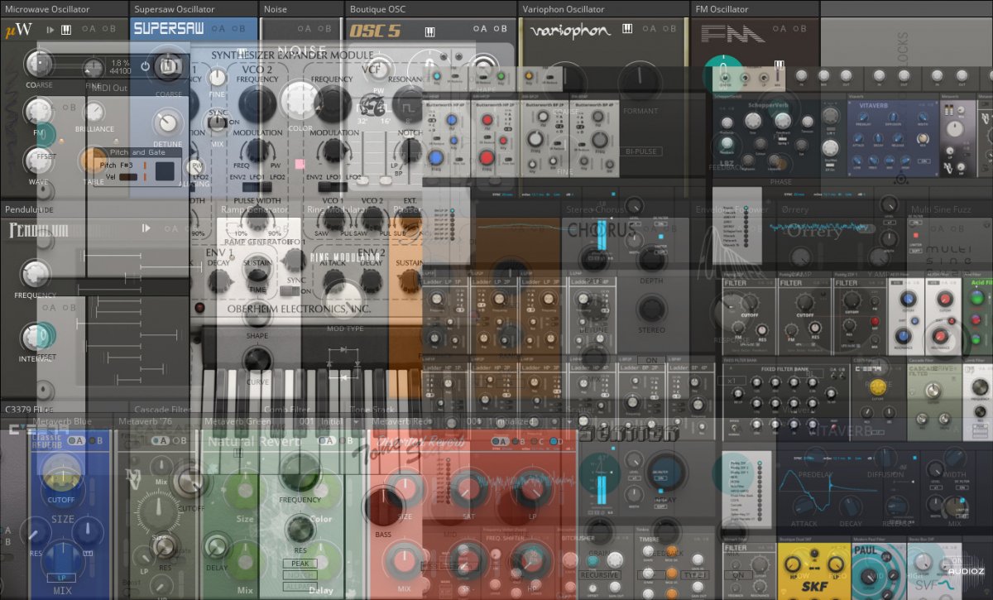Click the keyboard icon in Microwave Oscillator header
The height and width of the screenshot is (600, 993).
pyautogui.click(x=66, y=30)
